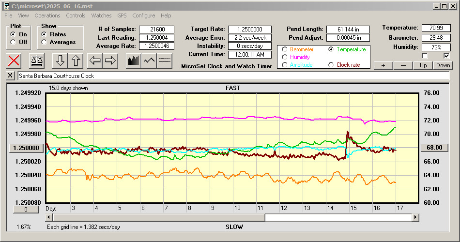Select the Barometer trace radio
This screenshot has height=242, width=460.
(284, 49)
